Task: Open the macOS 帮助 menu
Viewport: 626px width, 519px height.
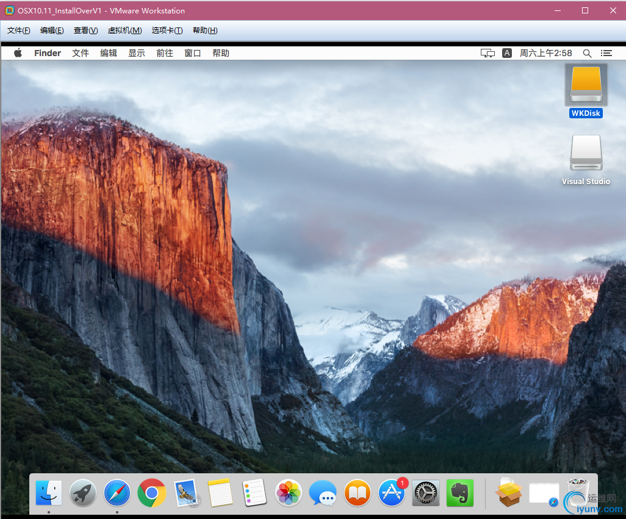Action: point(221,53)
